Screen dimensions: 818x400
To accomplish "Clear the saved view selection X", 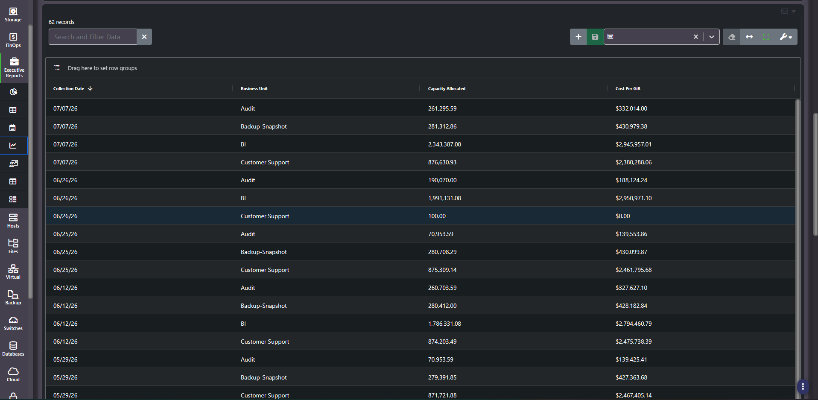I will click(x=696, y=37).
